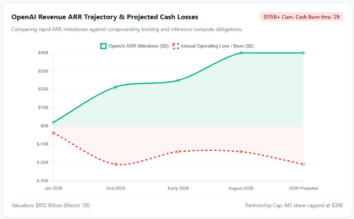Click the Early 2026 x-axis label

click(x=178, y=188)
